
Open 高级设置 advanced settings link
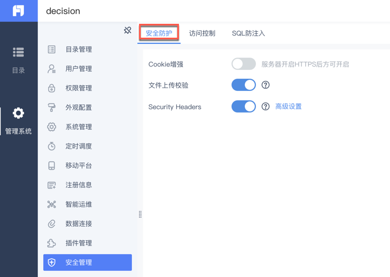point(289,106)
